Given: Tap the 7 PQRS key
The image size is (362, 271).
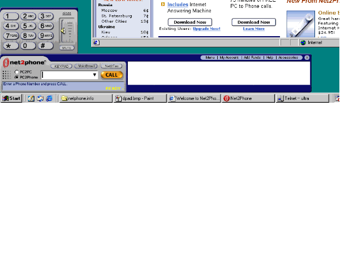Looking at the screenshot, I should click(11, 36).
